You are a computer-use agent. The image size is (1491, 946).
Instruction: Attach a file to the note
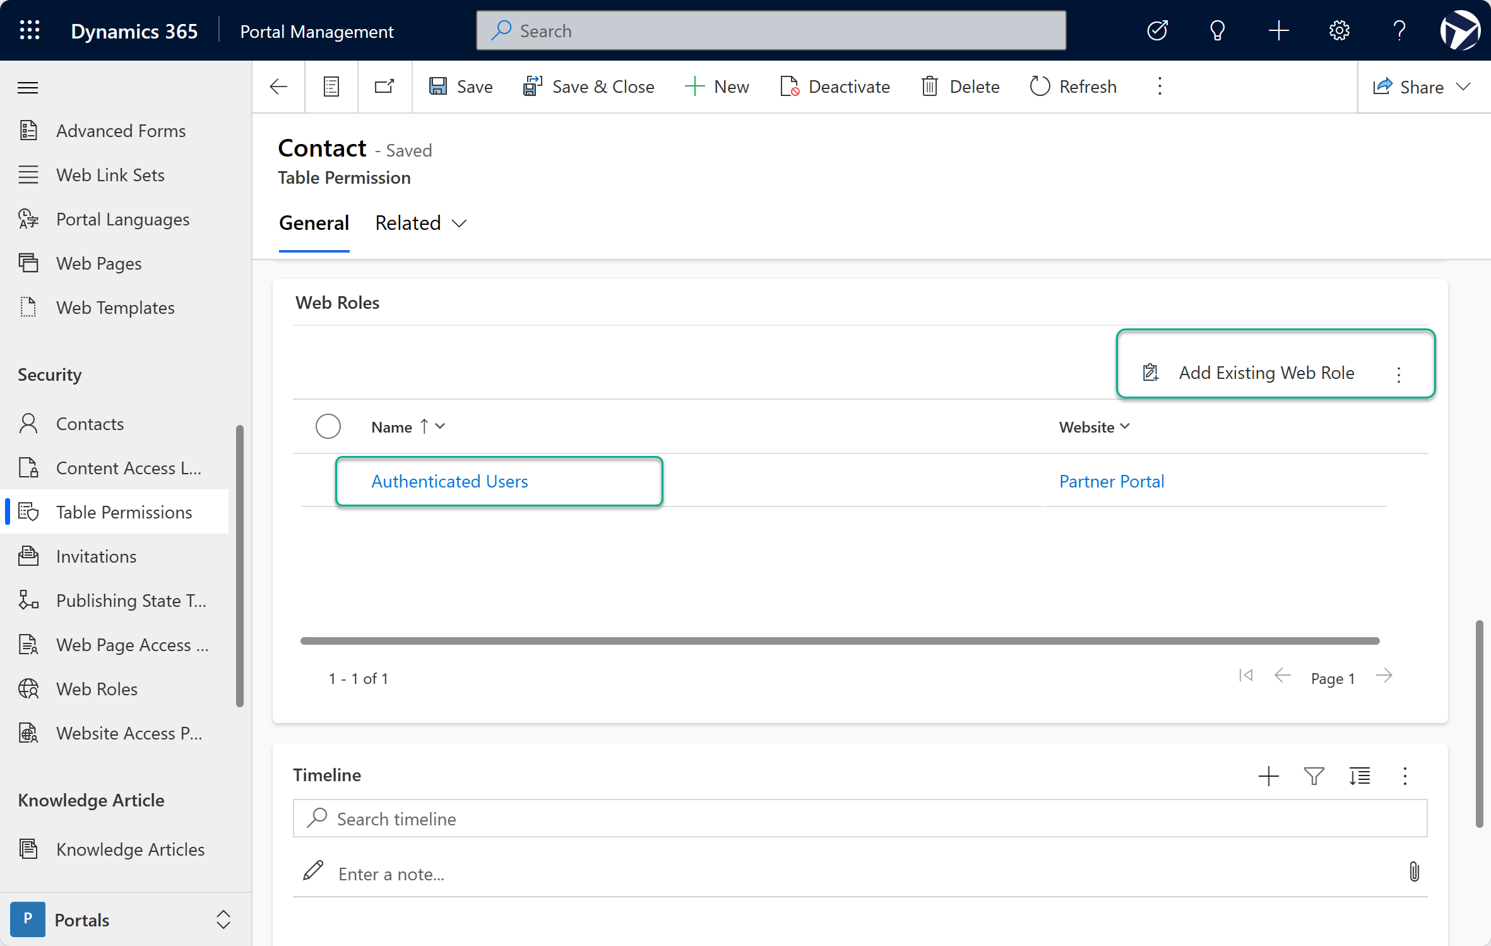pyautogui.click(x=1414, y=871)
